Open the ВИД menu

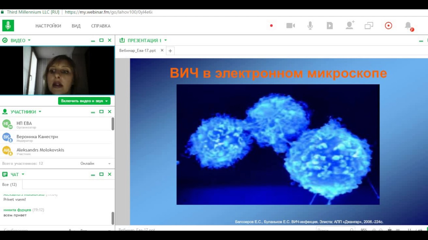click(x=76, y=26)
